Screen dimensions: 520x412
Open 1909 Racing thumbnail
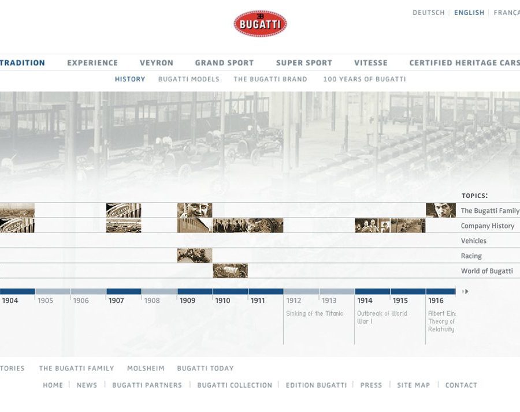coord(195,256)
